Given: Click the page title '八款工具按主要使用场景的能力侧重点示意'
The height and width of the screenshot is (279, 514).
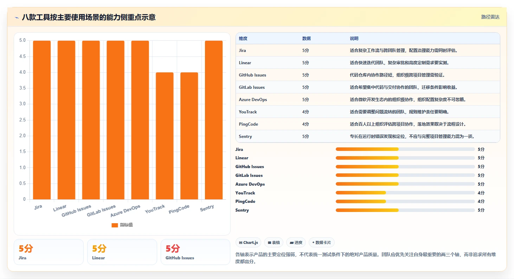Looking at the screenshot, I should point(89,17).
